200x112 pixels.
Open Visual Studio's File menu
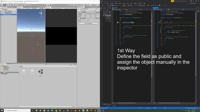tap(101, 3)
